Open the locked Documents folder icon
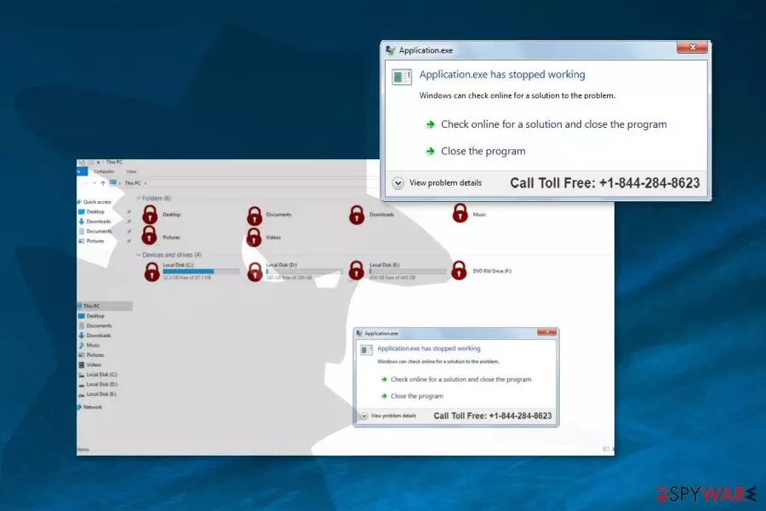 tap(254, 215)
